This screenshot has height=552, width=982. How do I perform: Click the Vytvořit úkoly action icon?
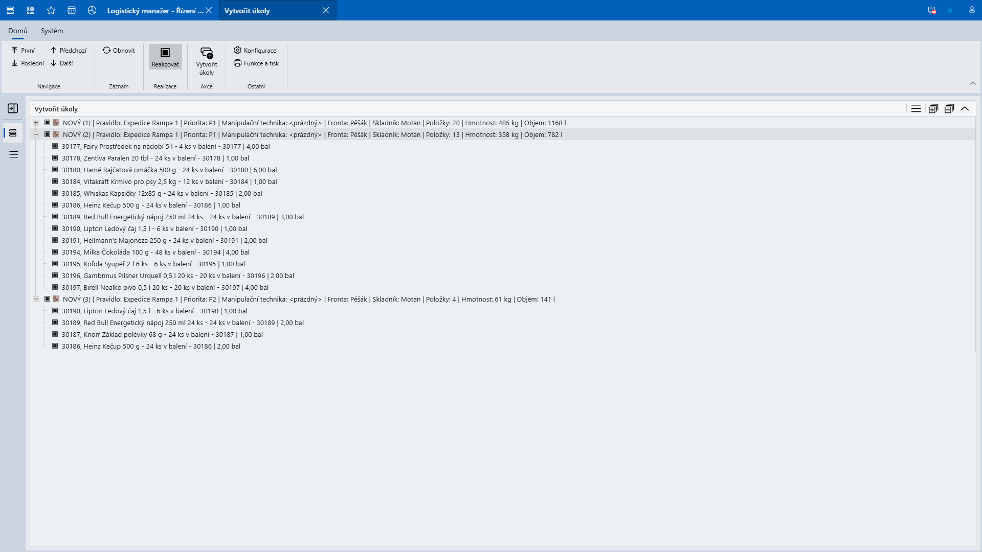click(x=207, y=53)
